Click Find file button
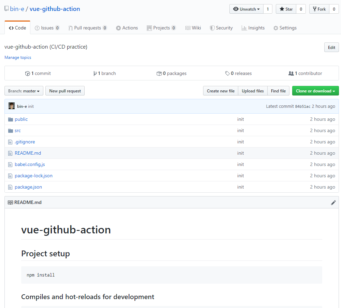 click(x=278, y=91)
